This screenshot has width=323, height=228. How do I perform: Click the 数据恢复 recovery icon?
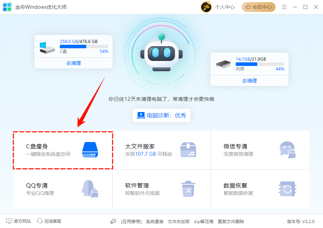pos(287,189)
